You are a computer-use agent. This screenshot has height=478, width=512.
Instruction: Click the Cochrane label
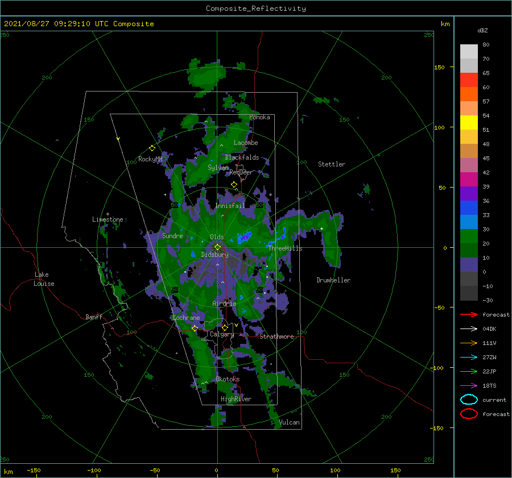(x=186, y=318)
